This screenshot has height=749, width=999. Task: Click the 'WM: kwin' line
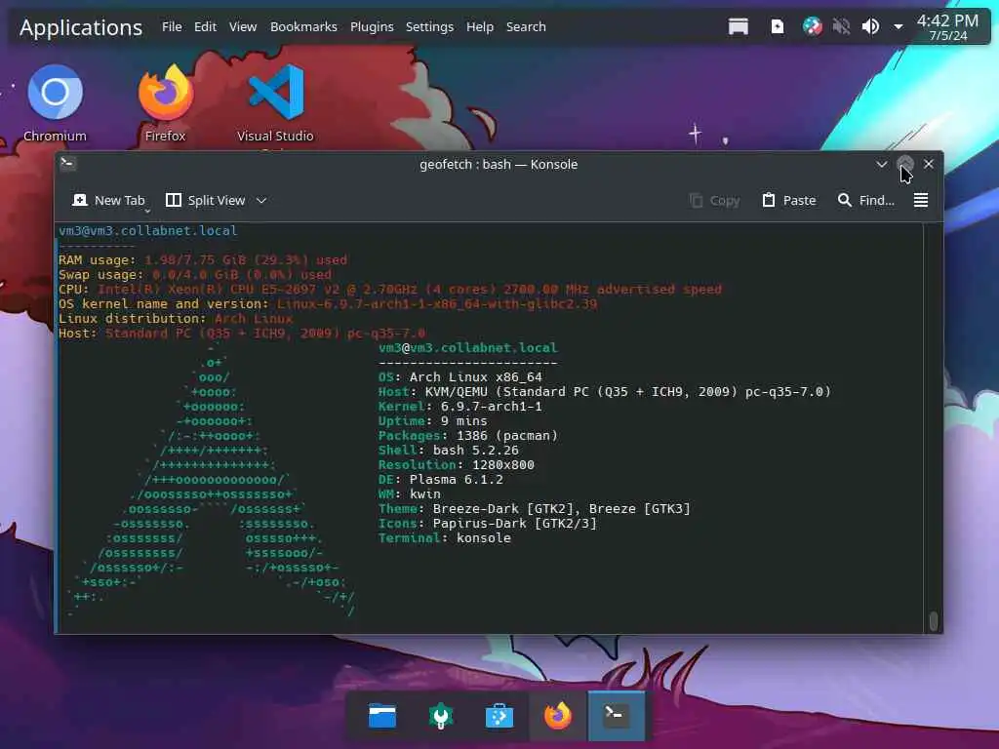coord(409,494)
